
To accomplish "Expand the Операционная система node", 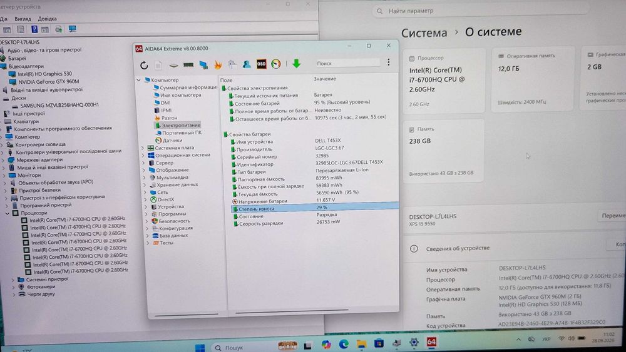I will point(143,156).
